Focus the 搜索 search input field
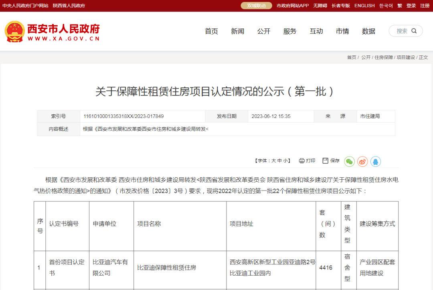433x290 pixels. [x=402, y=31]
